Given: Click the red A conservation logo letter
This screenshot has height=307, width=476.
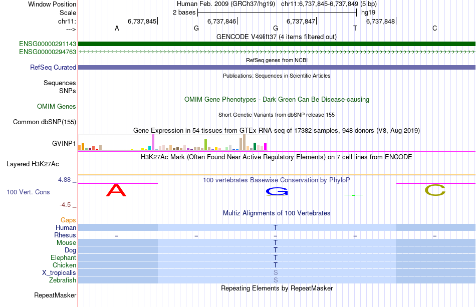Looking at the screenshot, I should pos(116,190).
